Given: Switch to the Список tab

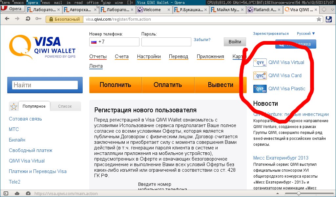Looking at the screenshot, I should (x=65, y=106).
